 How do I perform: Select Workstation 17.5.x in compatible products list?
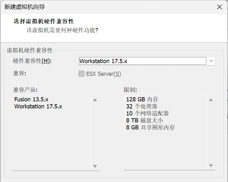click(x=38, y=106)
